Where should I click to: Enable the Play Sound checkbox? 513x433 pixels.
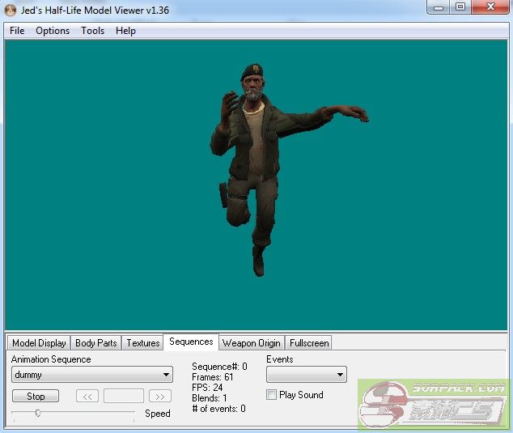coord(271,395)
